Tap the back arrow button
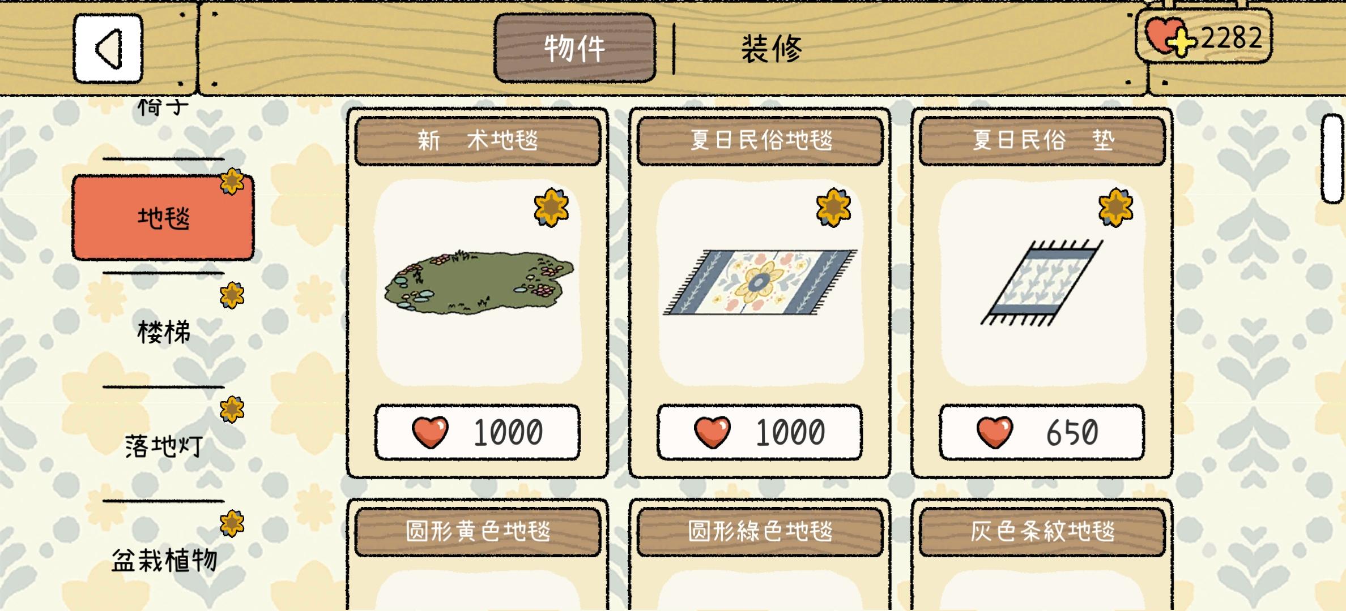This screenshot has height=611, width=1346. tap(108, 49)
